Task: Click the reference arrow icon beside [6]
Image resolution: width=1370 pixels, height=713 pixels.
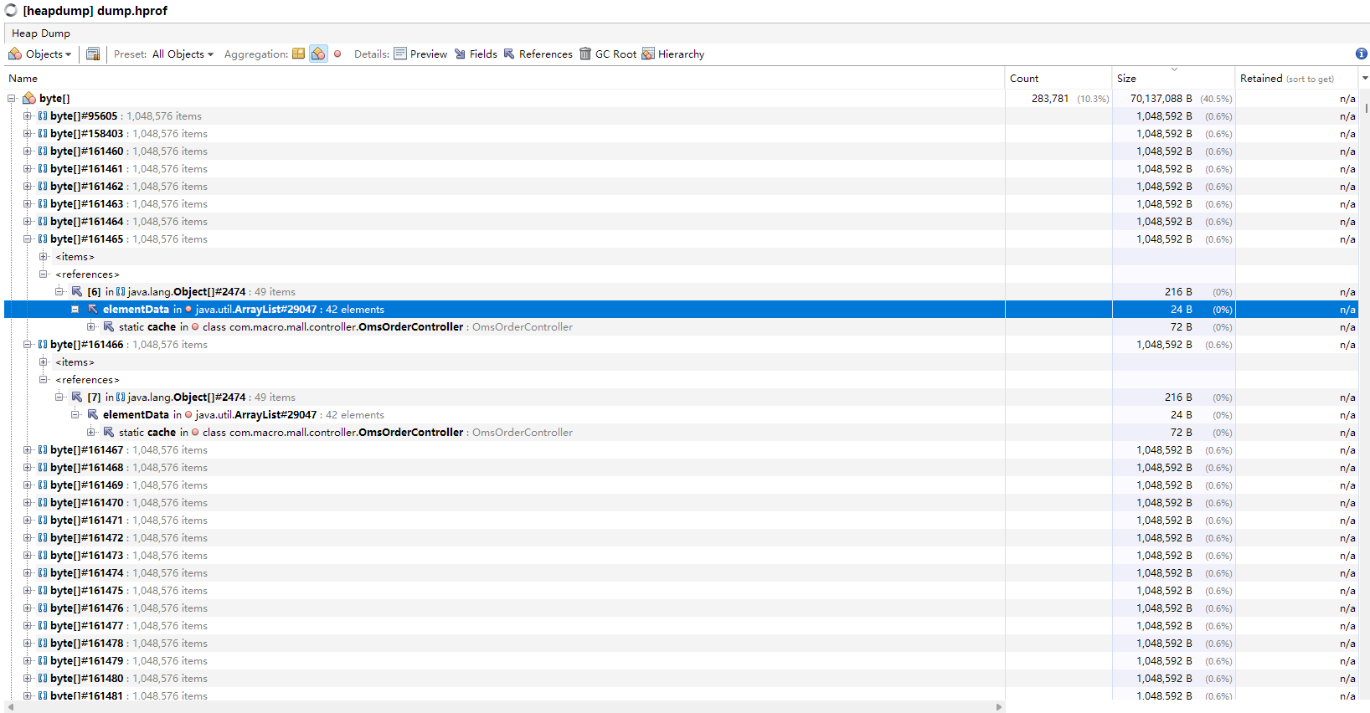Action: tap(77, 291)
